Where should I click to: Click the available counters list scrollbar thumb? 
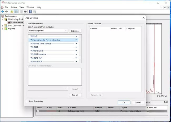[80, 58]
